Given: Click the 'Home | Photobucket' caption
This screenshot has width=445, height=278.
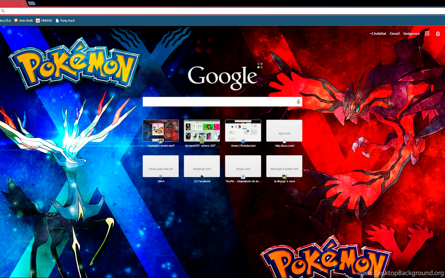Looking at the screenshot, I should tap(243, 146).
